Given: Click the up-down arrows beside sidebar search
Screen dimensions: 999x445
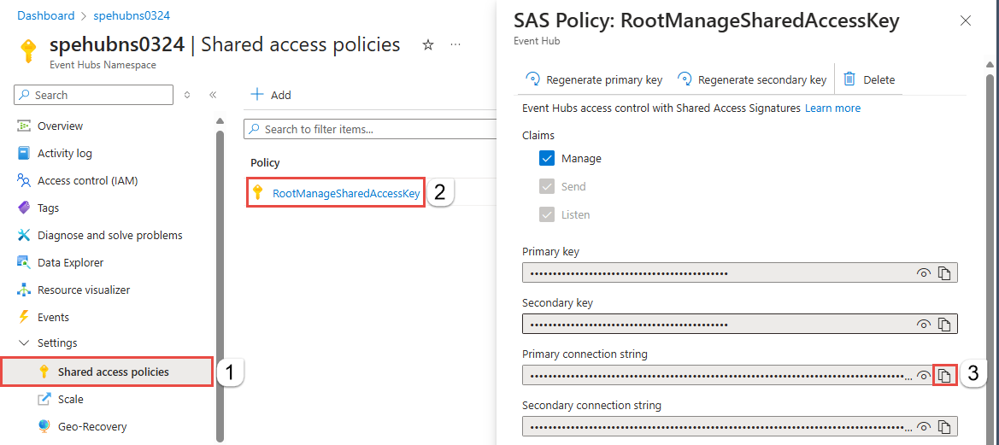Looking at the screenshot, I should [187, 95].
